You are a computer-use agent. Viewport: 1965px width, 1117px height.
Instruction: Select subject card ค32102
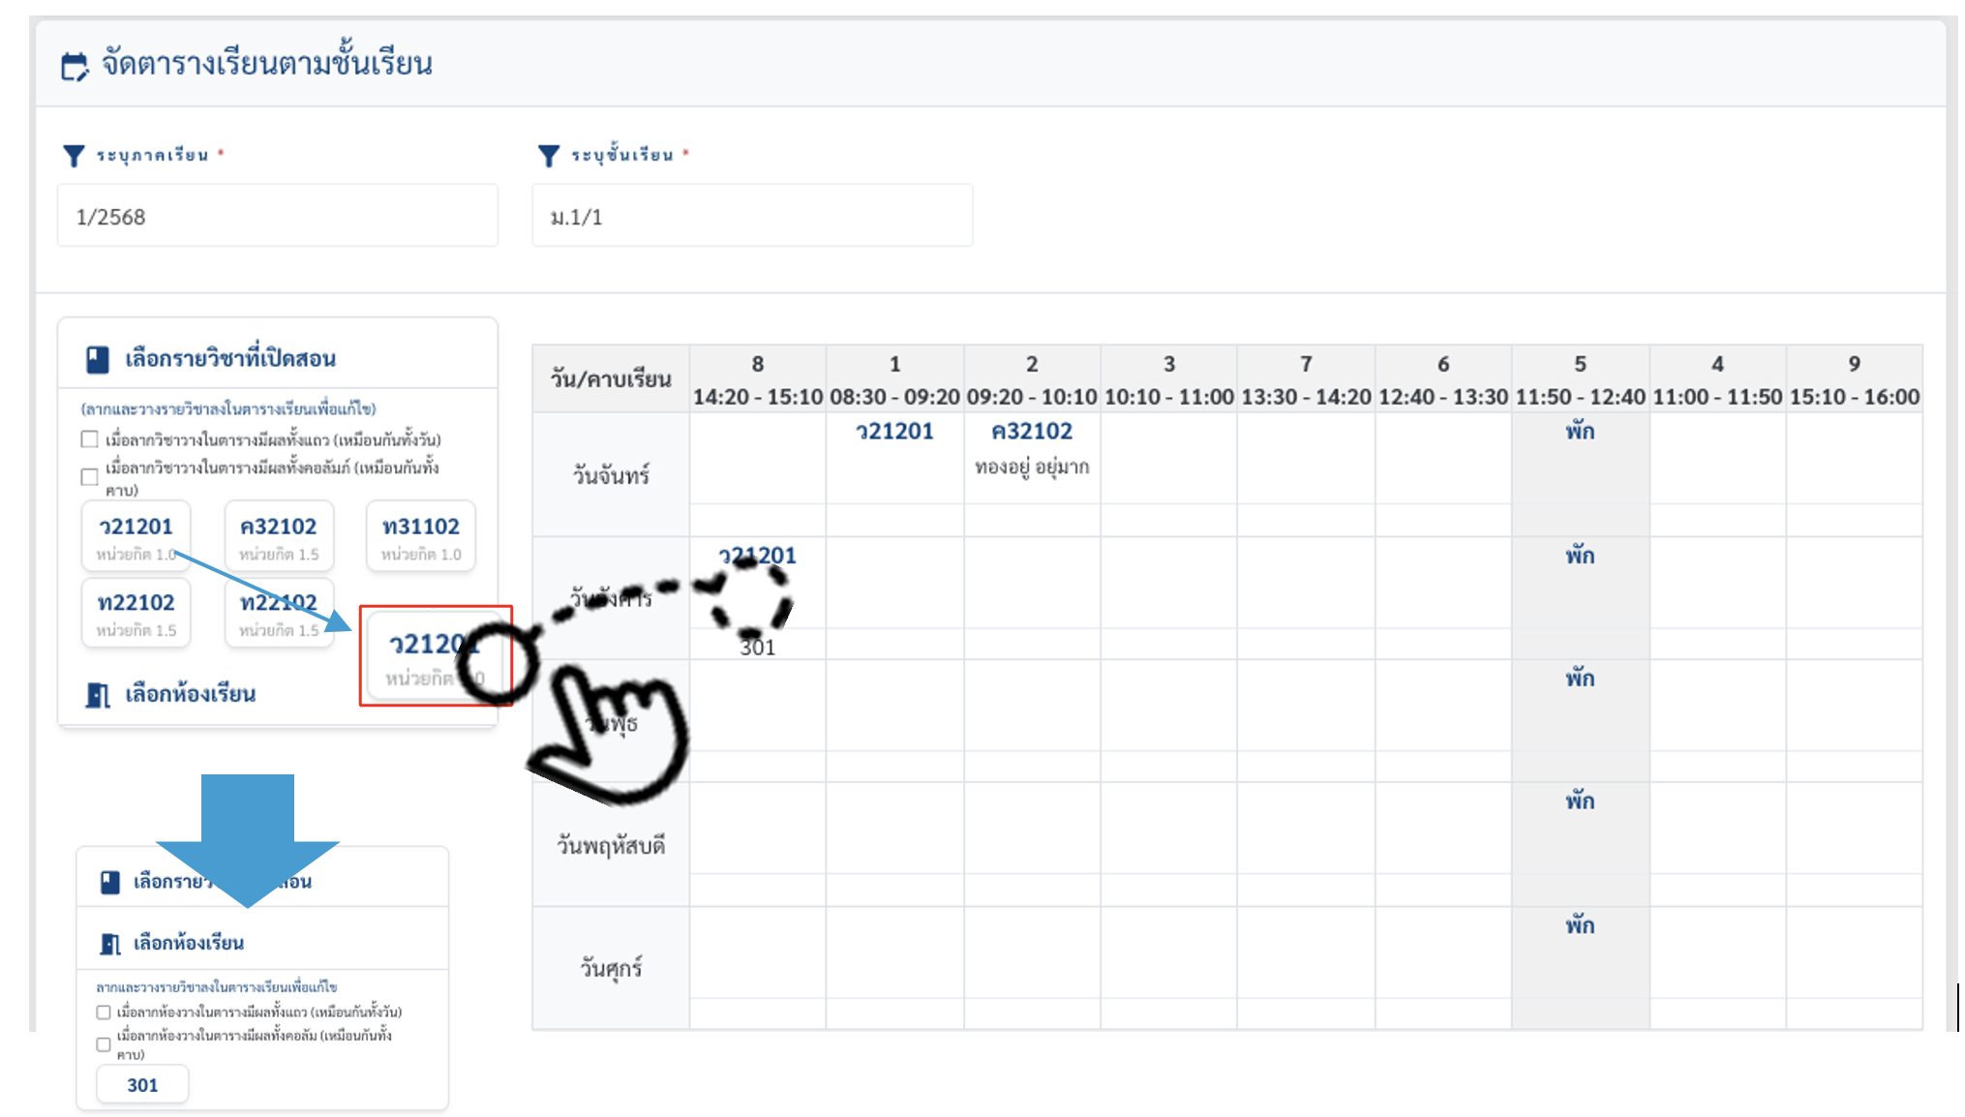279,536
